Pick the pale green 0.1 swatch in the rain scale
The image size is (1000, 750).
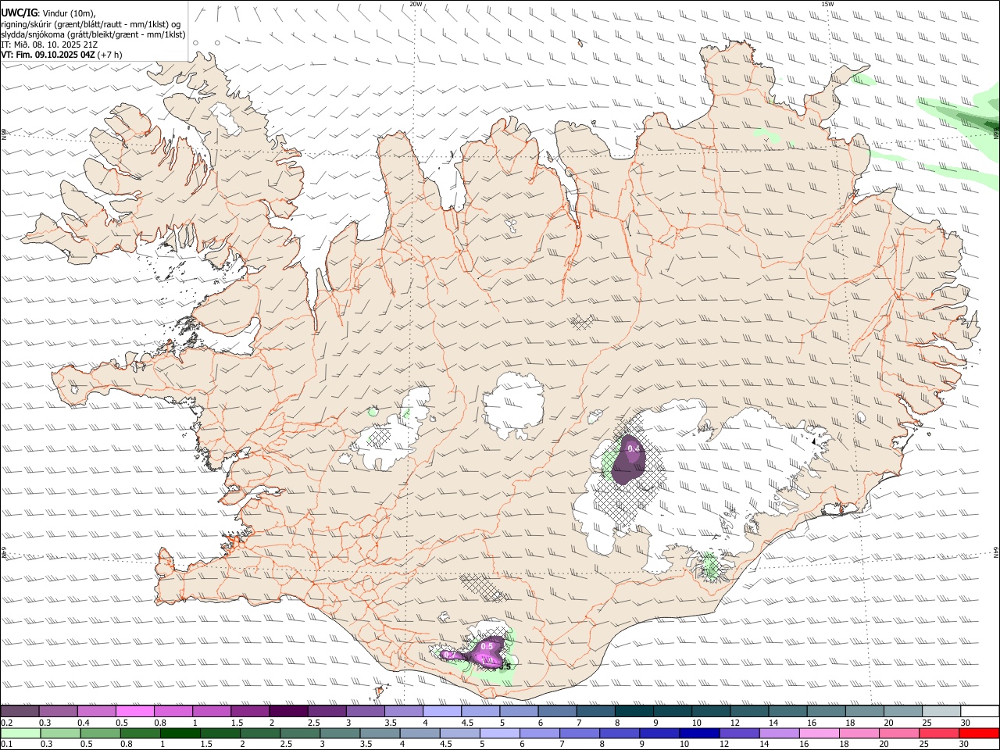coord(21,733)
